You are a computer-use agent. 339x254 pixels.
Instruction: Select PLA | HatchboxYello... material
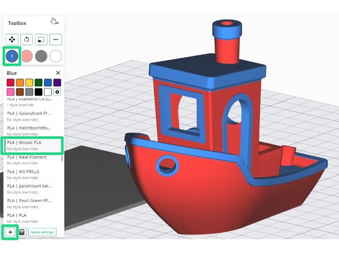pyautogui.click(x=33, y=131)
